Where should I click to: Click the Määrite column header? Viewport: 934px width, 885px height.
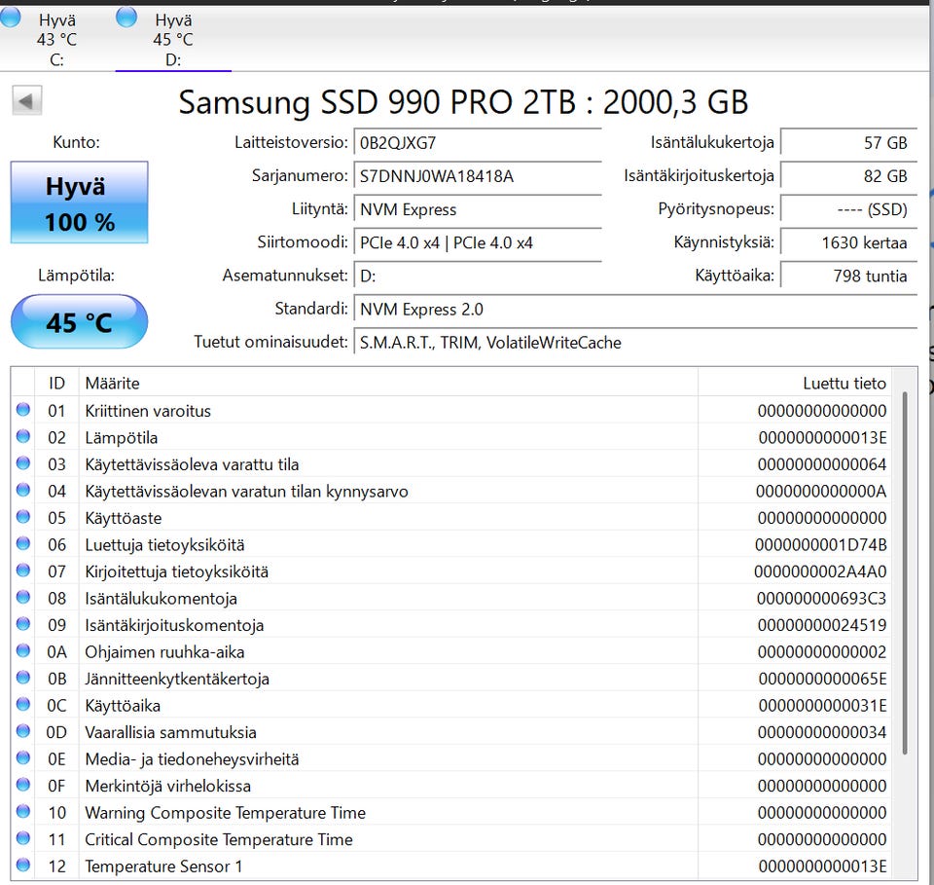click(389, 384)
